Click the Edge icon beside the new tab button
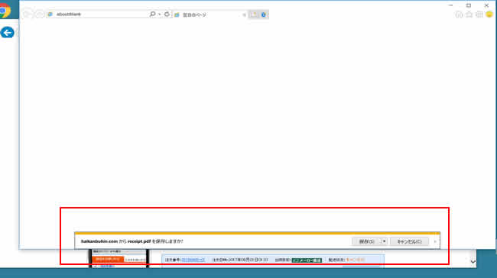The width and height of the screenshot is (497, 278). click(x=263, y=15)
